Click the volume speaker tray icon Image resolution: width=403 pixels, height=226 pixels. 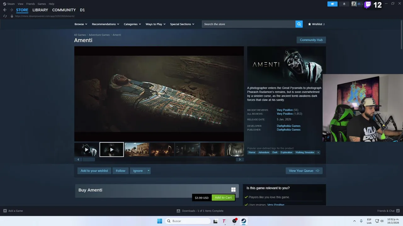pyautogui.click(x=382, y=221)
